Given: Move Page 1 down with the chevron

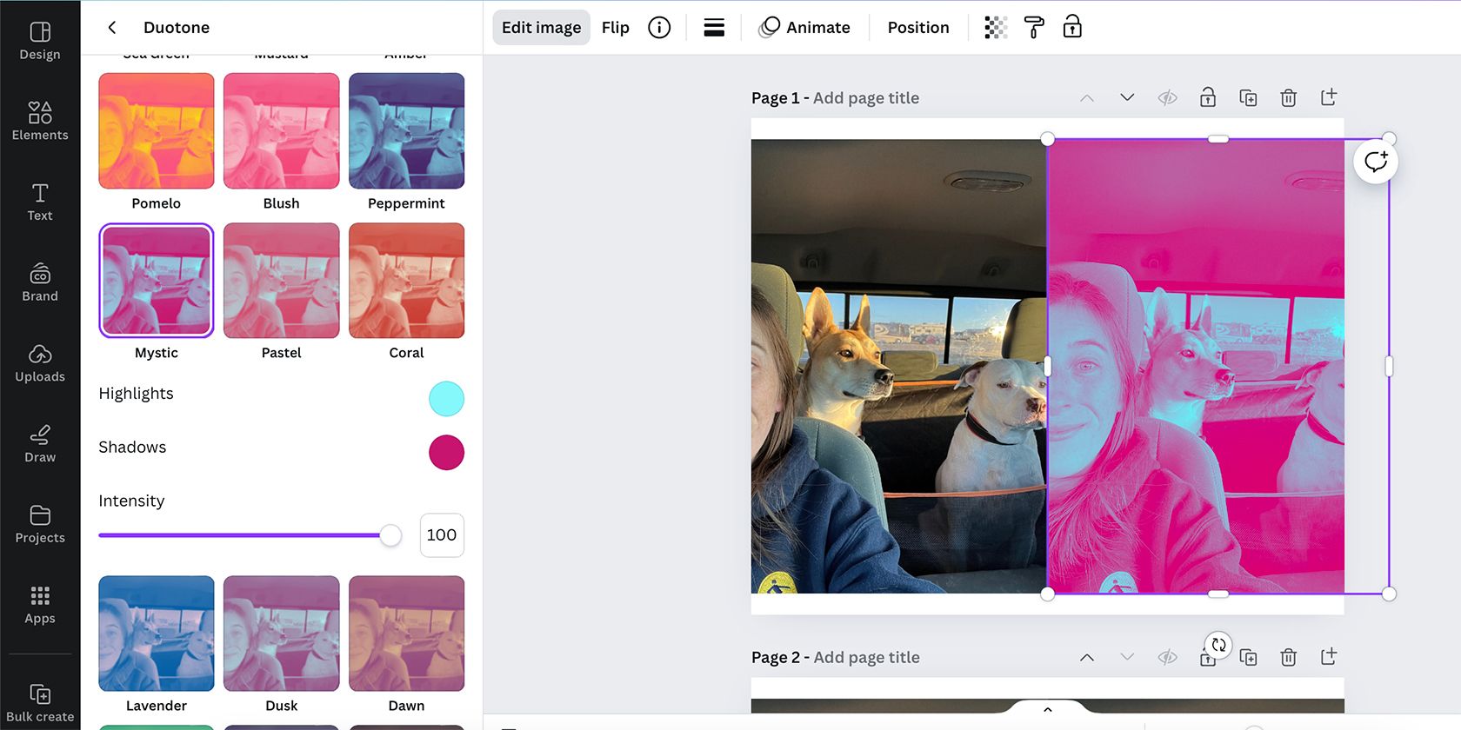Looking at the screenshot, I should click(x=1127, y=97).
